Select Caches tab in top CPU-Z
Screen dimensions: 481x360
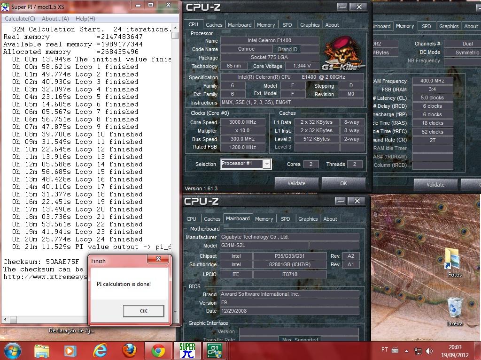click(x=214, y=25)
